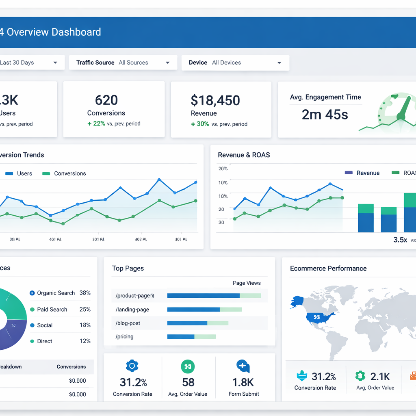Open the Device filter dropdown
The width and height of the screenshot is (416, 416).
point(235,63)
